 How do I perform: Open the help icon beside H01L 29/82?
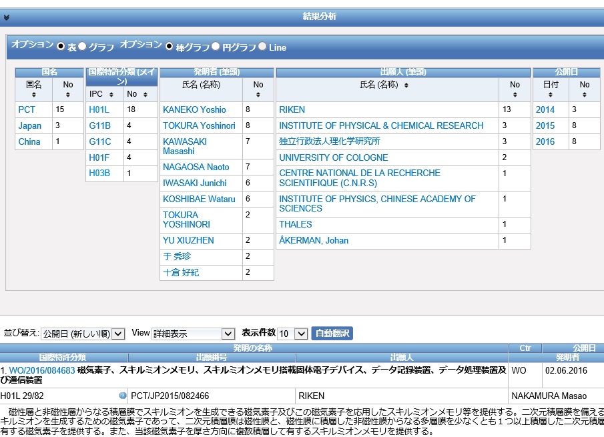point(123,396)
